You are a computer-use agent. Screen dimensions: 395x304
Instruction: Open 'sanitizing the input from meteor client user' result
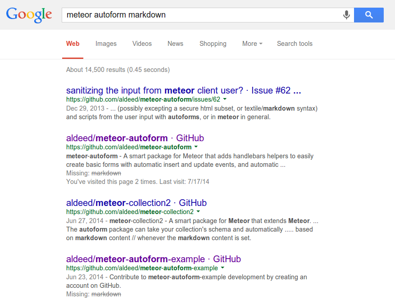[x=184, y=90]
